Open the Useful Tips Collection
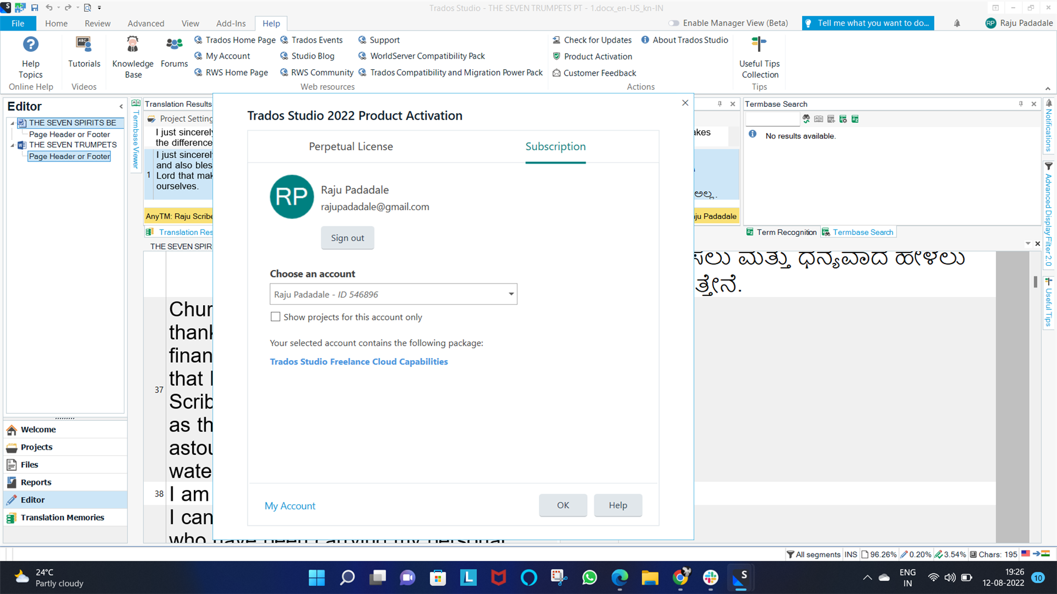The width and height of the screenshot is (1057, 594). click(759, 56)
